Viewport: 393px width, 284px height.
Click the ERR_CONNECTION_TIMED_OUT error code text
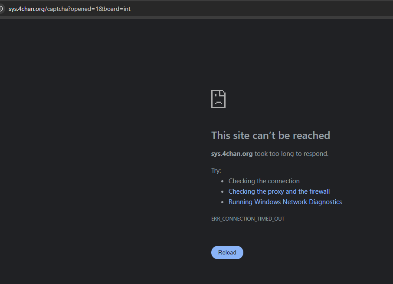point(248,219)
